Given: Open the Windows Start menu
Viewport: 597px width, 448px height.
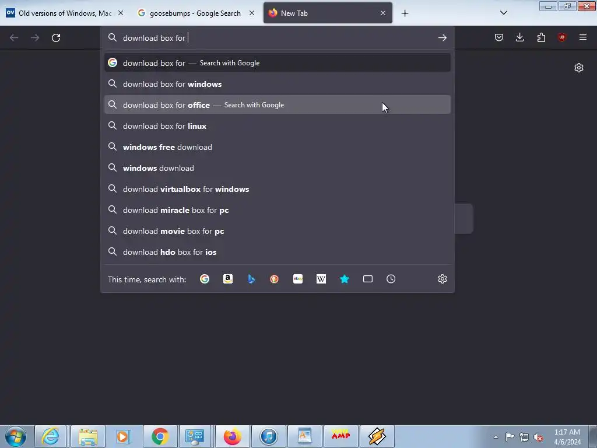Looking at the screenshot, I should [x=16, y=436].
